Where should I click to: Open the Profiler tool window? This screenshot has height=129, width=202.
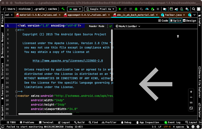point(109,122)
